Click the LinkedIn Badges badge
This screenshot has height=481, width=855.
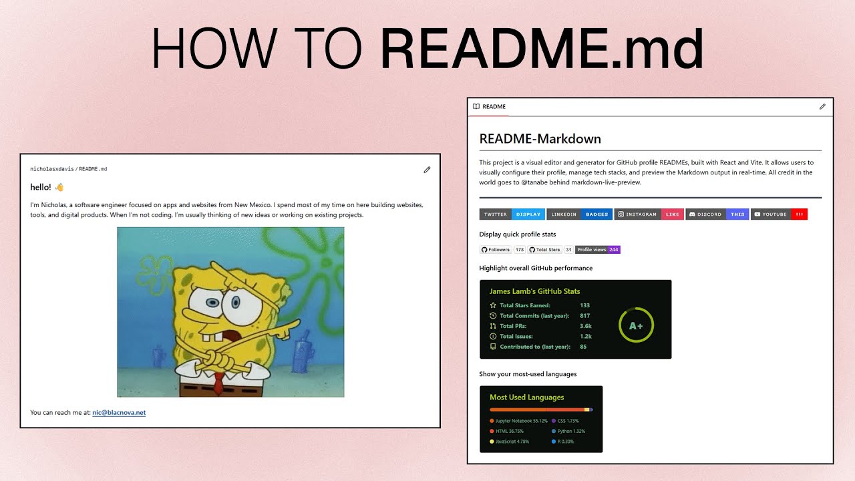coord(579,214)
